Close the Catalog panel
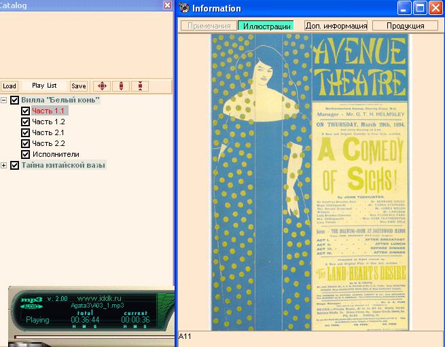This screenshot has width=445, height=347. 167,5
